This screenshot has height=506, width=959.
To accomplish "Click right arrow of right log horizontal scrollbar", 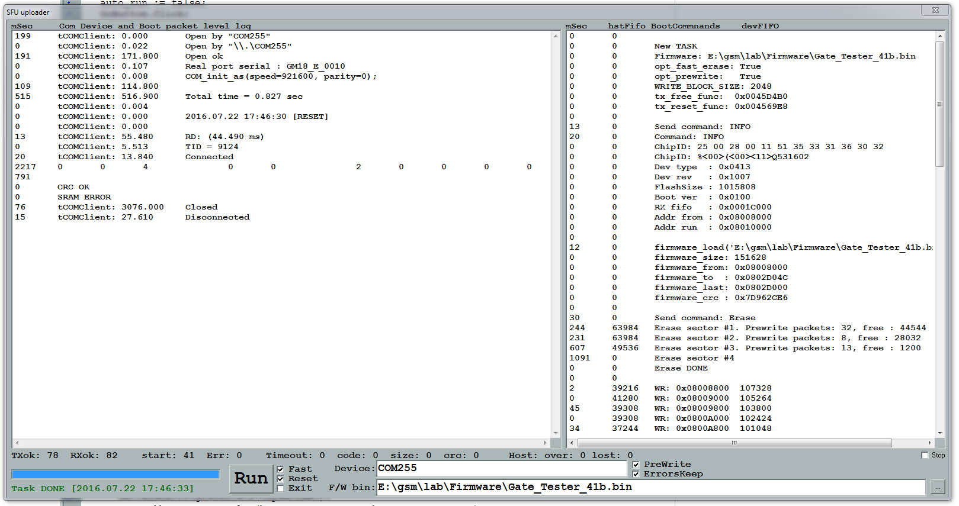I will pyautogui.click(x=930, y=443).
